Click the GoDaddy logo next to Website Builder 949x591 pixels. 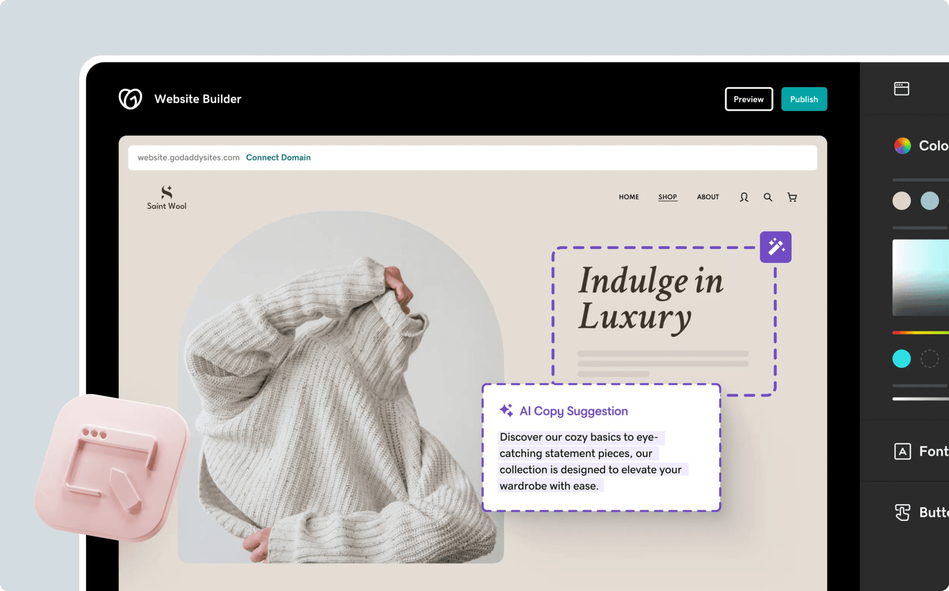pyautogui.click(x=130, y=98)
